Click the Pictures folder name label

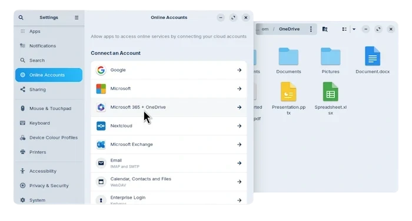pos(331,72)
